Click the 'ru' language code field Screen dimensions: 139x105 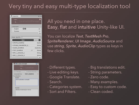click(x=39, y=31)
